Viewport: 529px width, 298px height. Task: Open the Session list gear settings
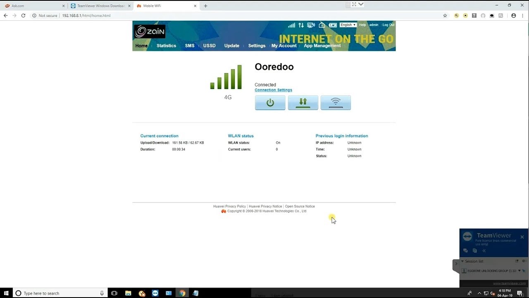click(x=524, y=261)
